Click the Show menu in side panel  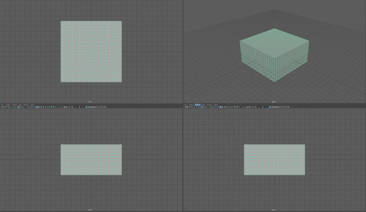click(x=203, y=105)
